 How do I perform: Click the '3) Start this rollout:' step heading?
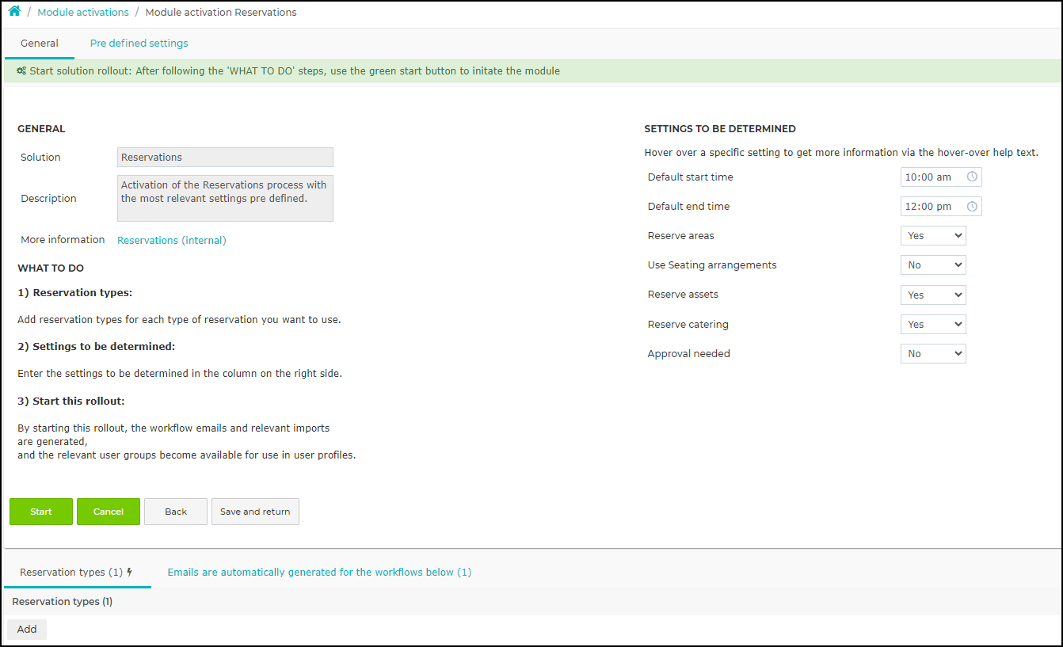pos(71,401)
